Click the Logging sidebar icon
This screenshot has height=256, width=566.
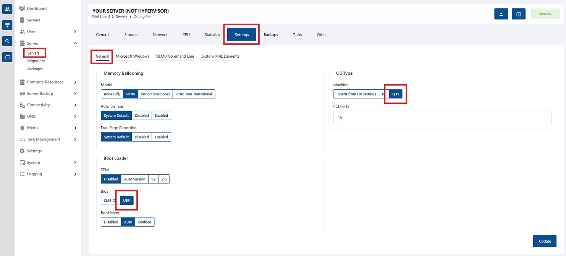(22, 174)
